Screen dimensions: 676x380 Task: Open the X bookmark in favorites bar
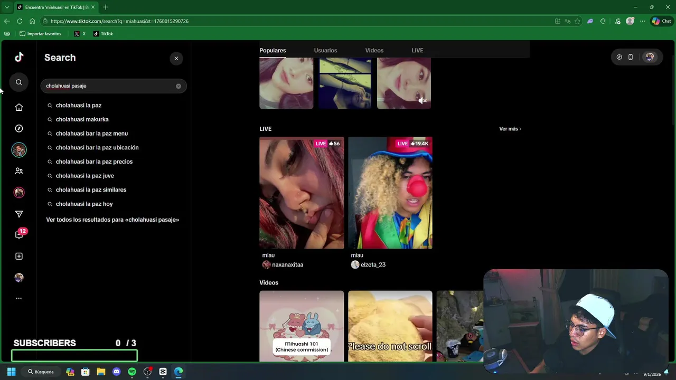pyautogui.click(x=80, y=34)
